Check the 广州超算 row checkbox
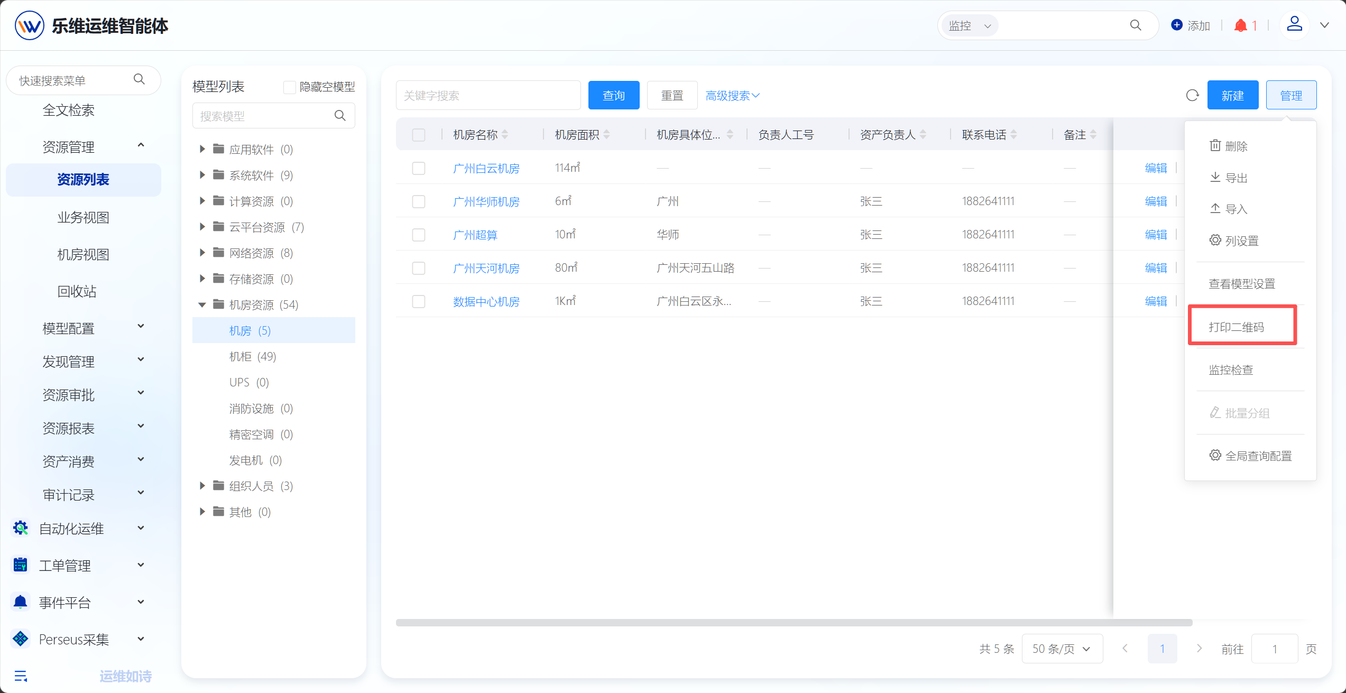Viewport: 1346px width, 693px height. click(419, 235)
